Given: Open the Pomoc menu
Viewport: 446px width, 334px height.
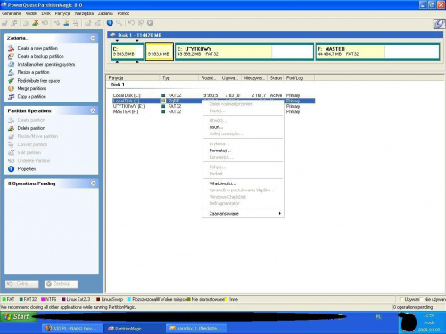Looking at the screenshot, I should (123, 13).
